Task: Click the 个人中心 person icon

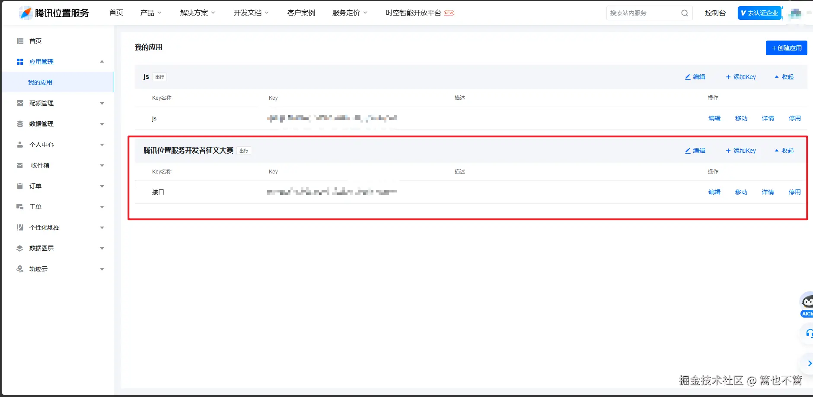Action: [x=20, y=145]
